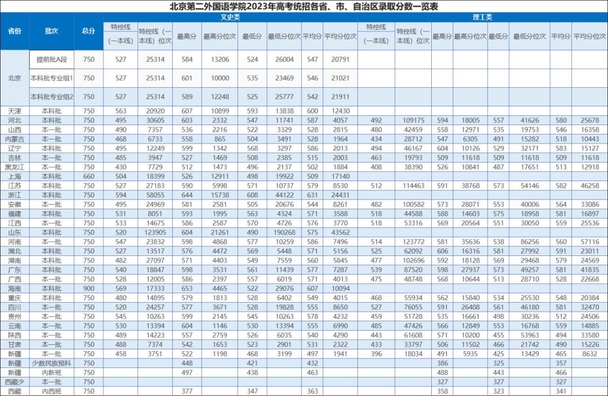Select the '本科批专业组1' batch cell
The image size is (608, 396).
click(x=52, y=78)
